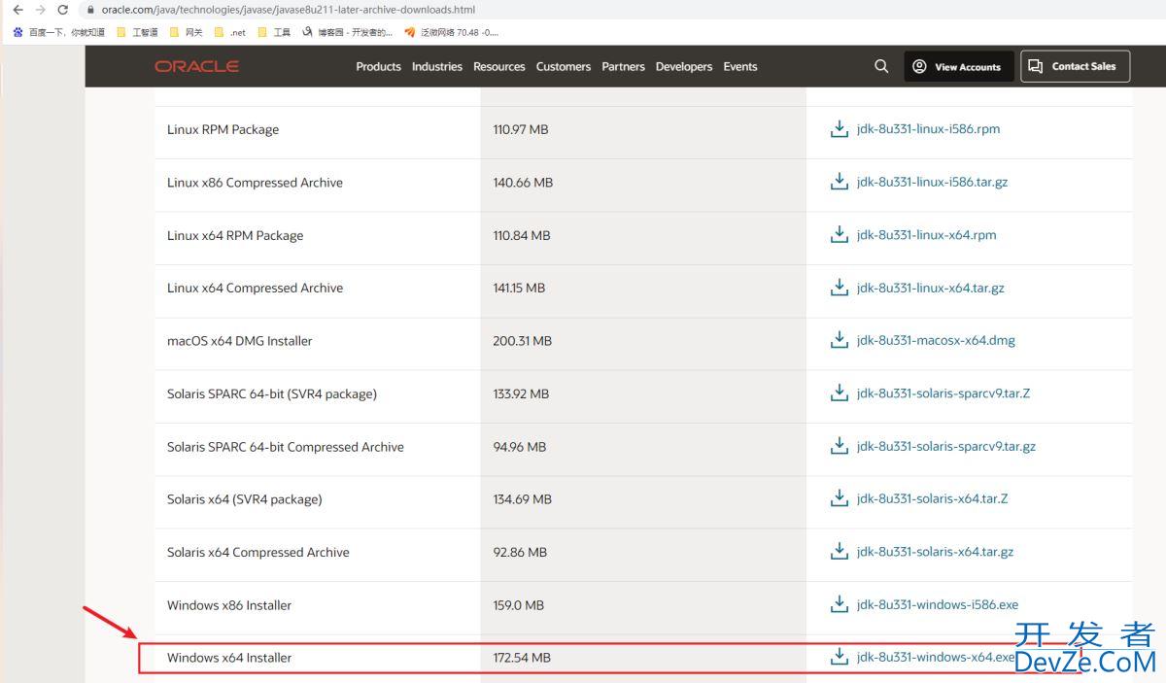
Task: Reload the page with the refresh icon
Action: (63, 10)
